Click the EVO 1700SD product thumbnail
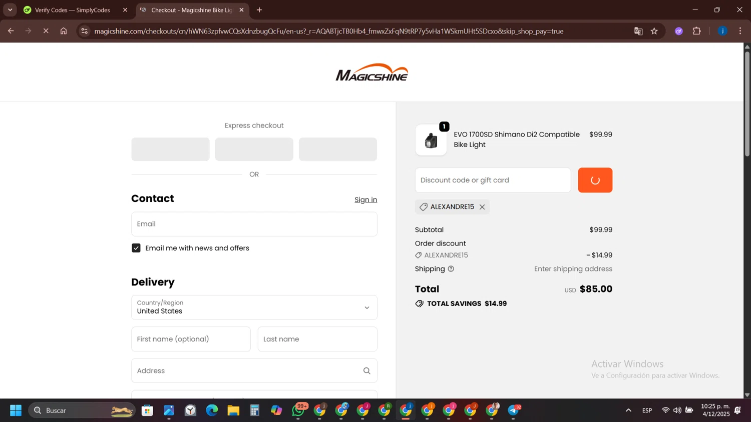751x422 pixels. [x=431, y=140]
